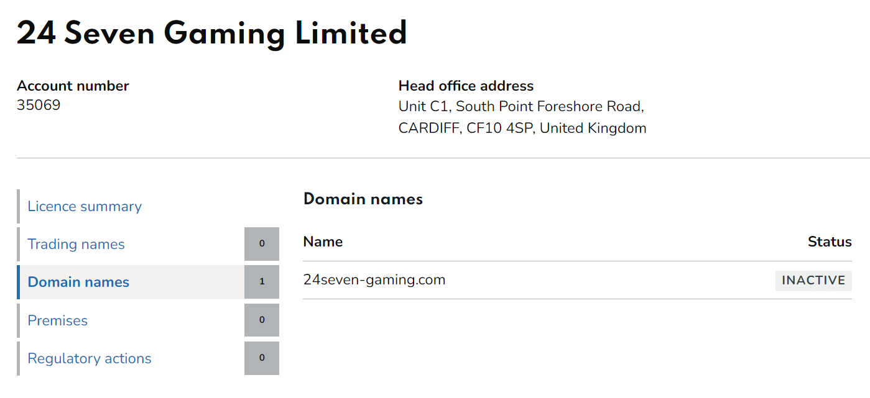870x398 pixels.
Task: Open the Premises tab
Action: [x=58, y=321]
